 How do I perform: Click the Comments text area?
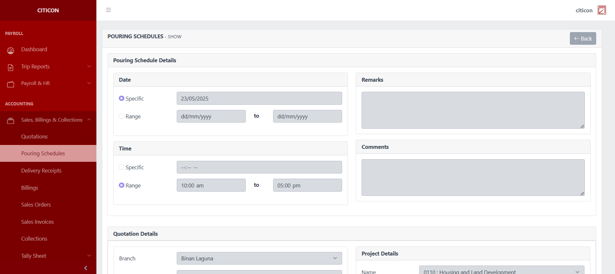tap(473, 177)
